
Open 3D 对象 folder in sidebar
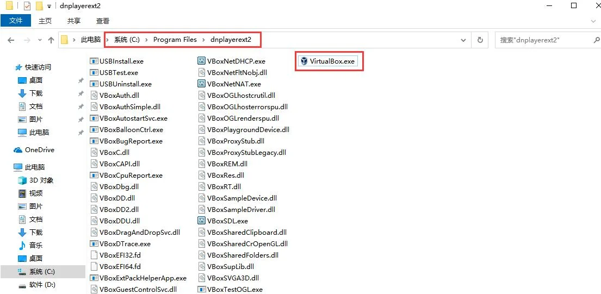(x=36, y=180)
